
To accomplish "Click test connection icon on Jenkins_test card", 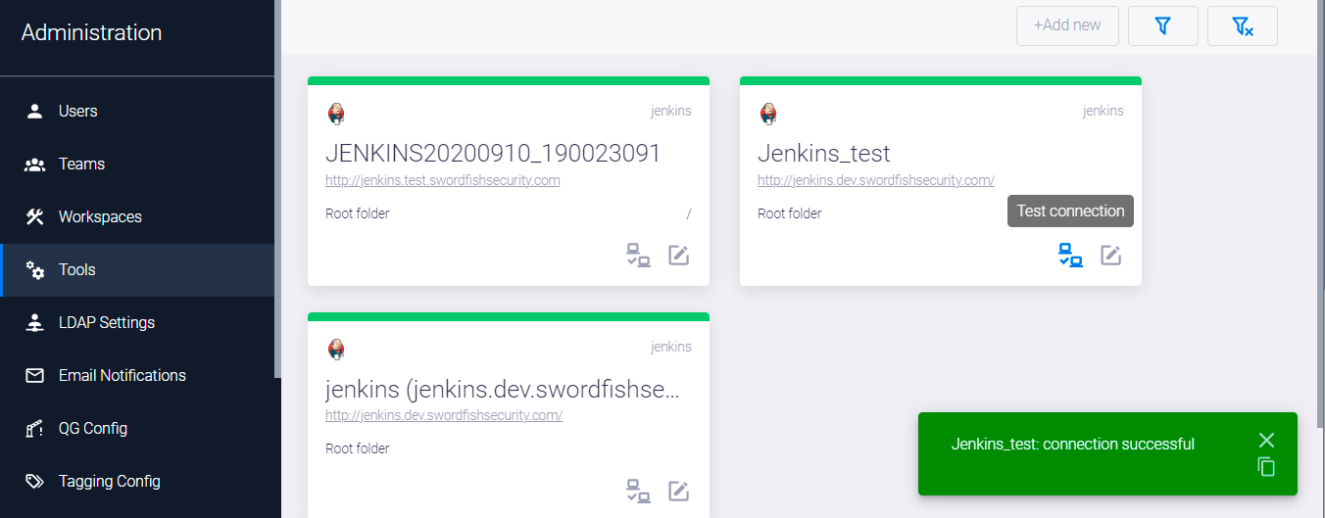I will [x=1070, y=256].
